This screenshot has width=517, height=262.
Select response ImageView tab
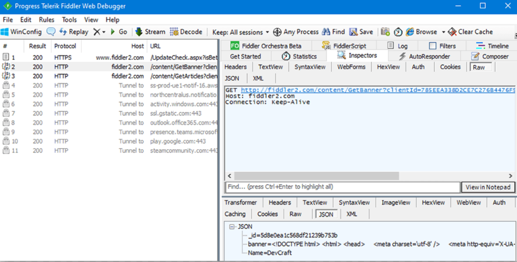[x=396, y=202]
